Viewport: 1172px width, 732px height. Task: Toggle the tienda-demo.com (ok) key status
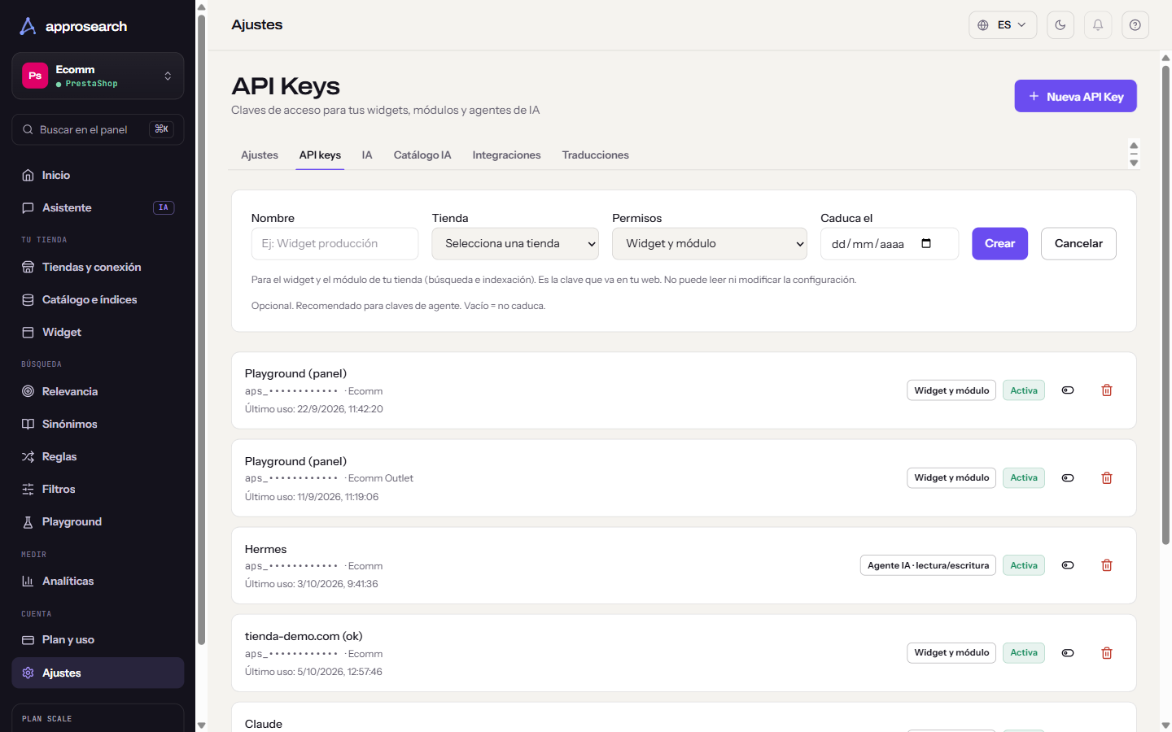1068,653
